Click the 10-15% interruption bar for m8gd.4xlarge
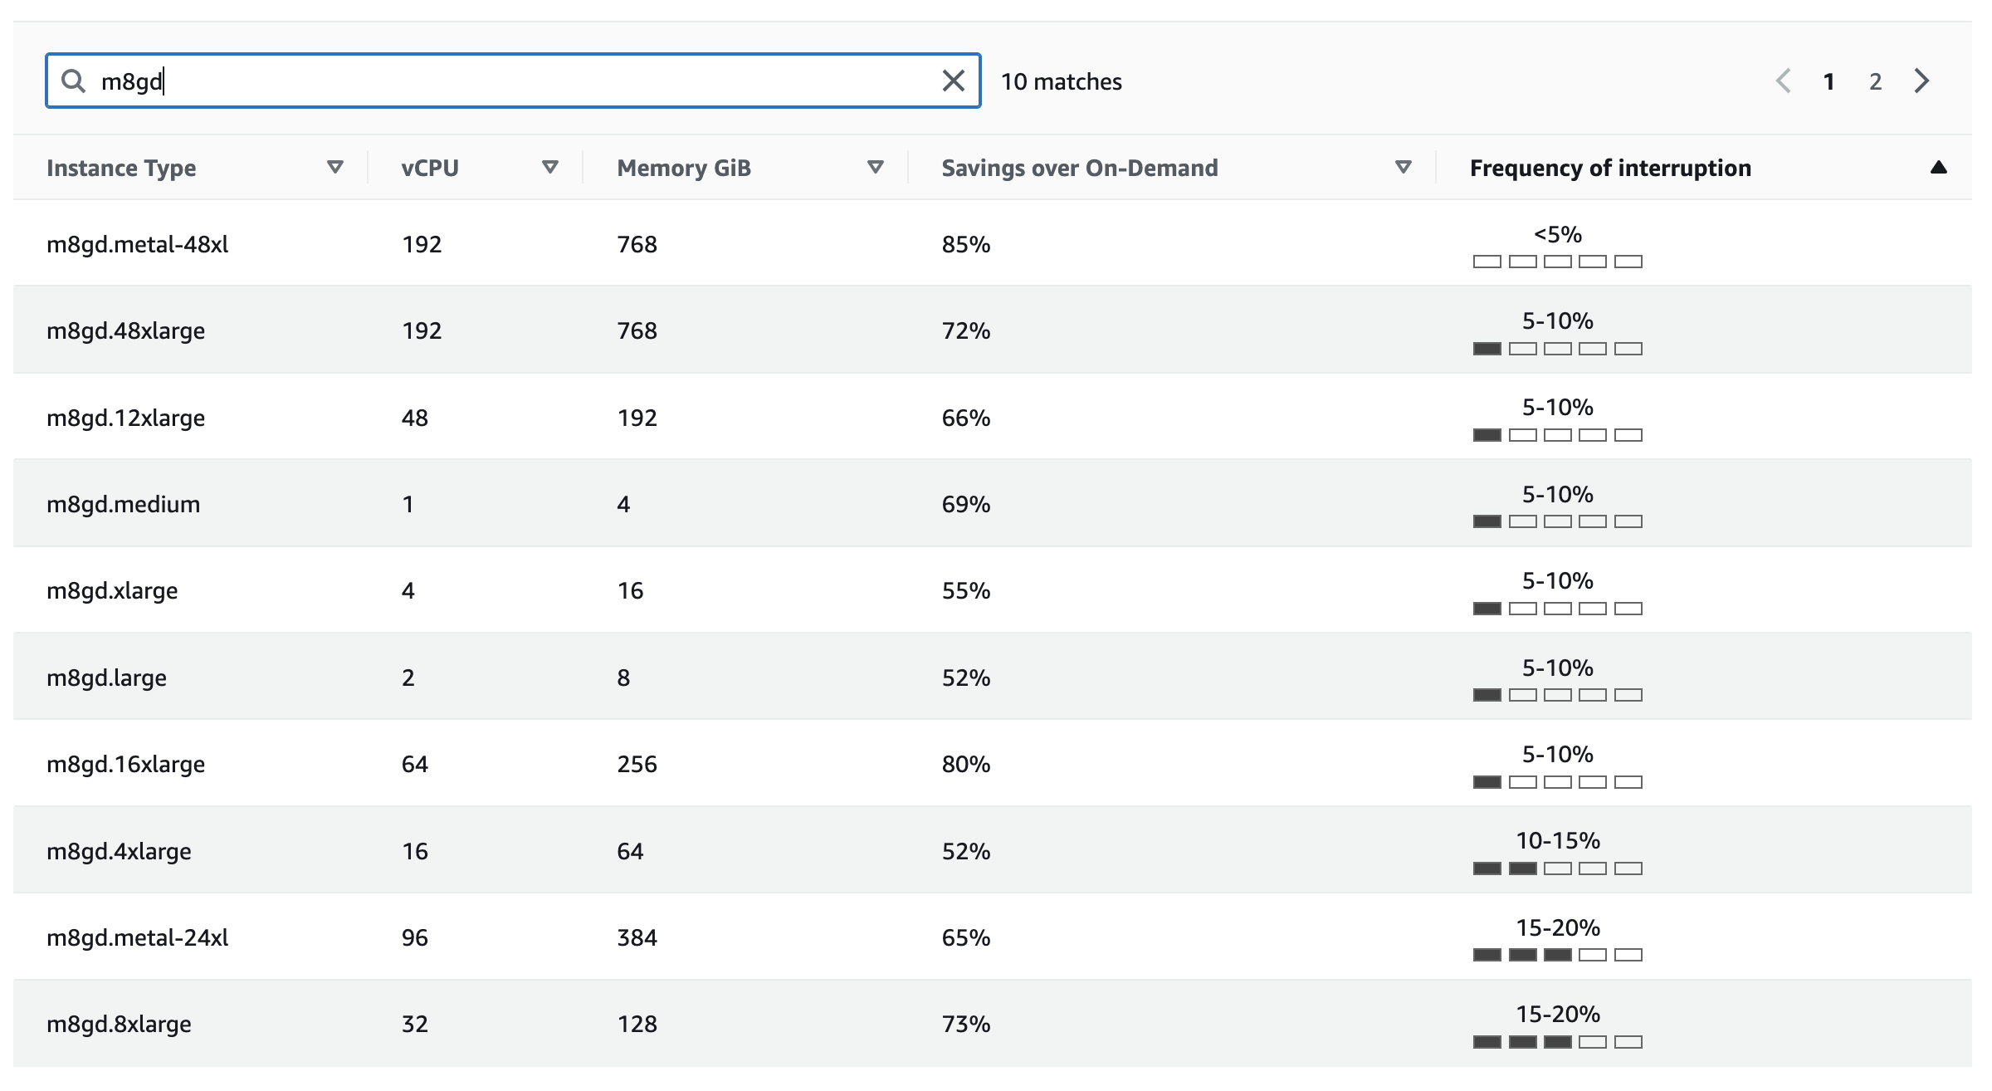Image resolution: width=1992 pixels, height=1091 pixels. 1558,868
